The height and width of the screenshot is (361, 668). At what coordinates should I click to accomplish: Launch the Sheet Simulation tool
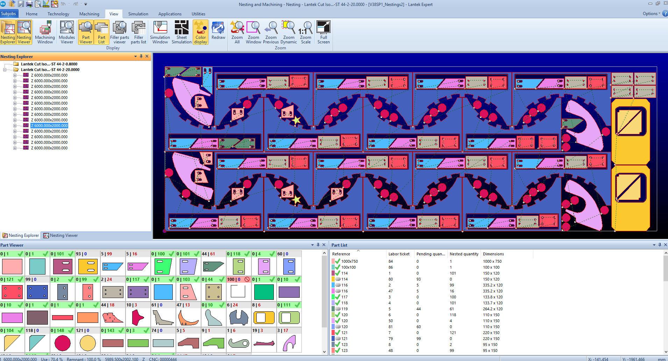(x=182, y=32)
